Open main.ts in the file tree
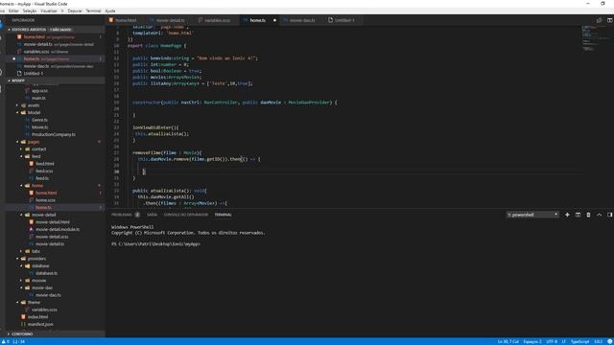This screenshot has width=614, height=345. [x=38, y=98]
